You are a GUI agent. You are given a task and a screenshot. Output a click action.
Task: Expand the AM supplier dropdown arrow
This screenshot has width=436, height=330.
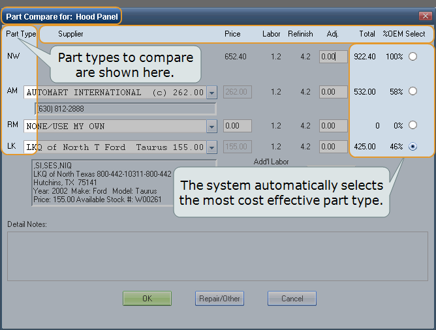(x=211, y=93)
